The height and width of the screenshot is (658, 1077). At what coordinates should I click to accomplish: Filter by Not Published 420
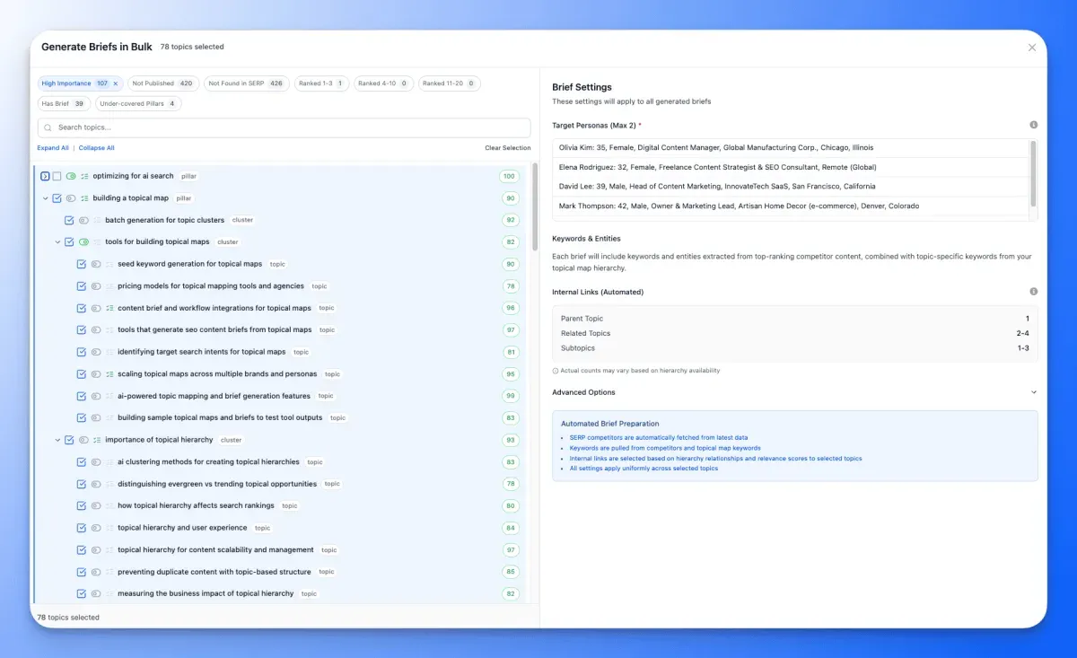coord(162,83)
